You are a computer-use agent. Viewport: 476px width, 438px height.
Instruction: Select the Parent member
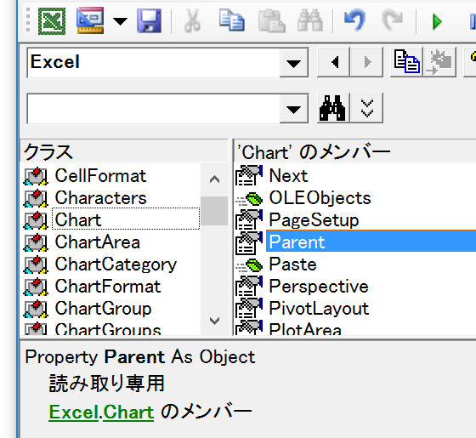[x=371, y=241]
